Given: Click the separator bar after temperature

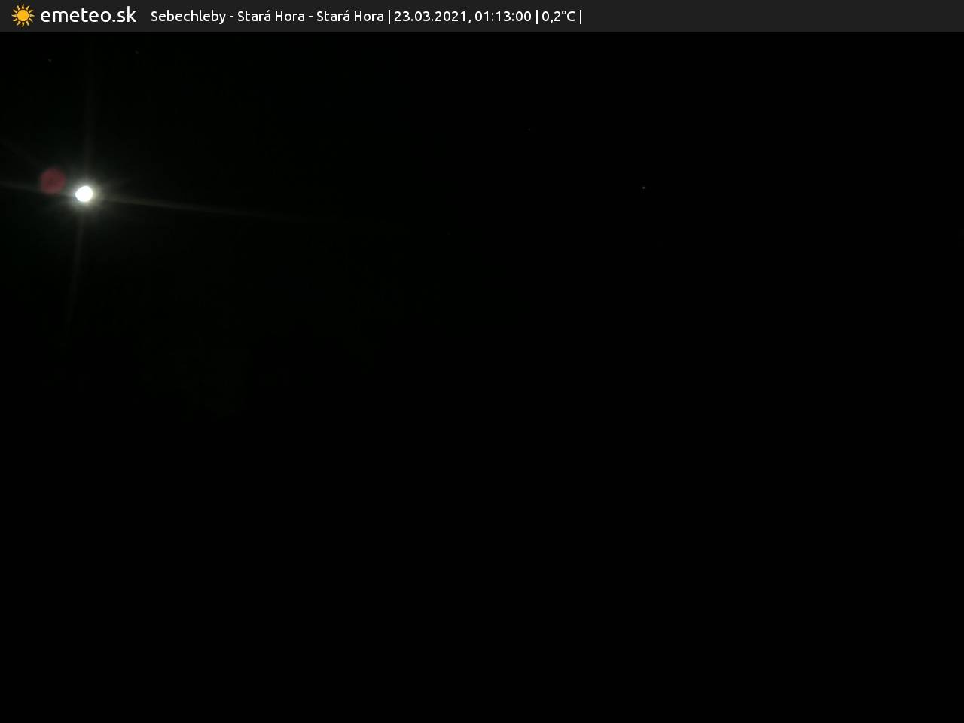Looking at the screenshot, I should 581,17.
